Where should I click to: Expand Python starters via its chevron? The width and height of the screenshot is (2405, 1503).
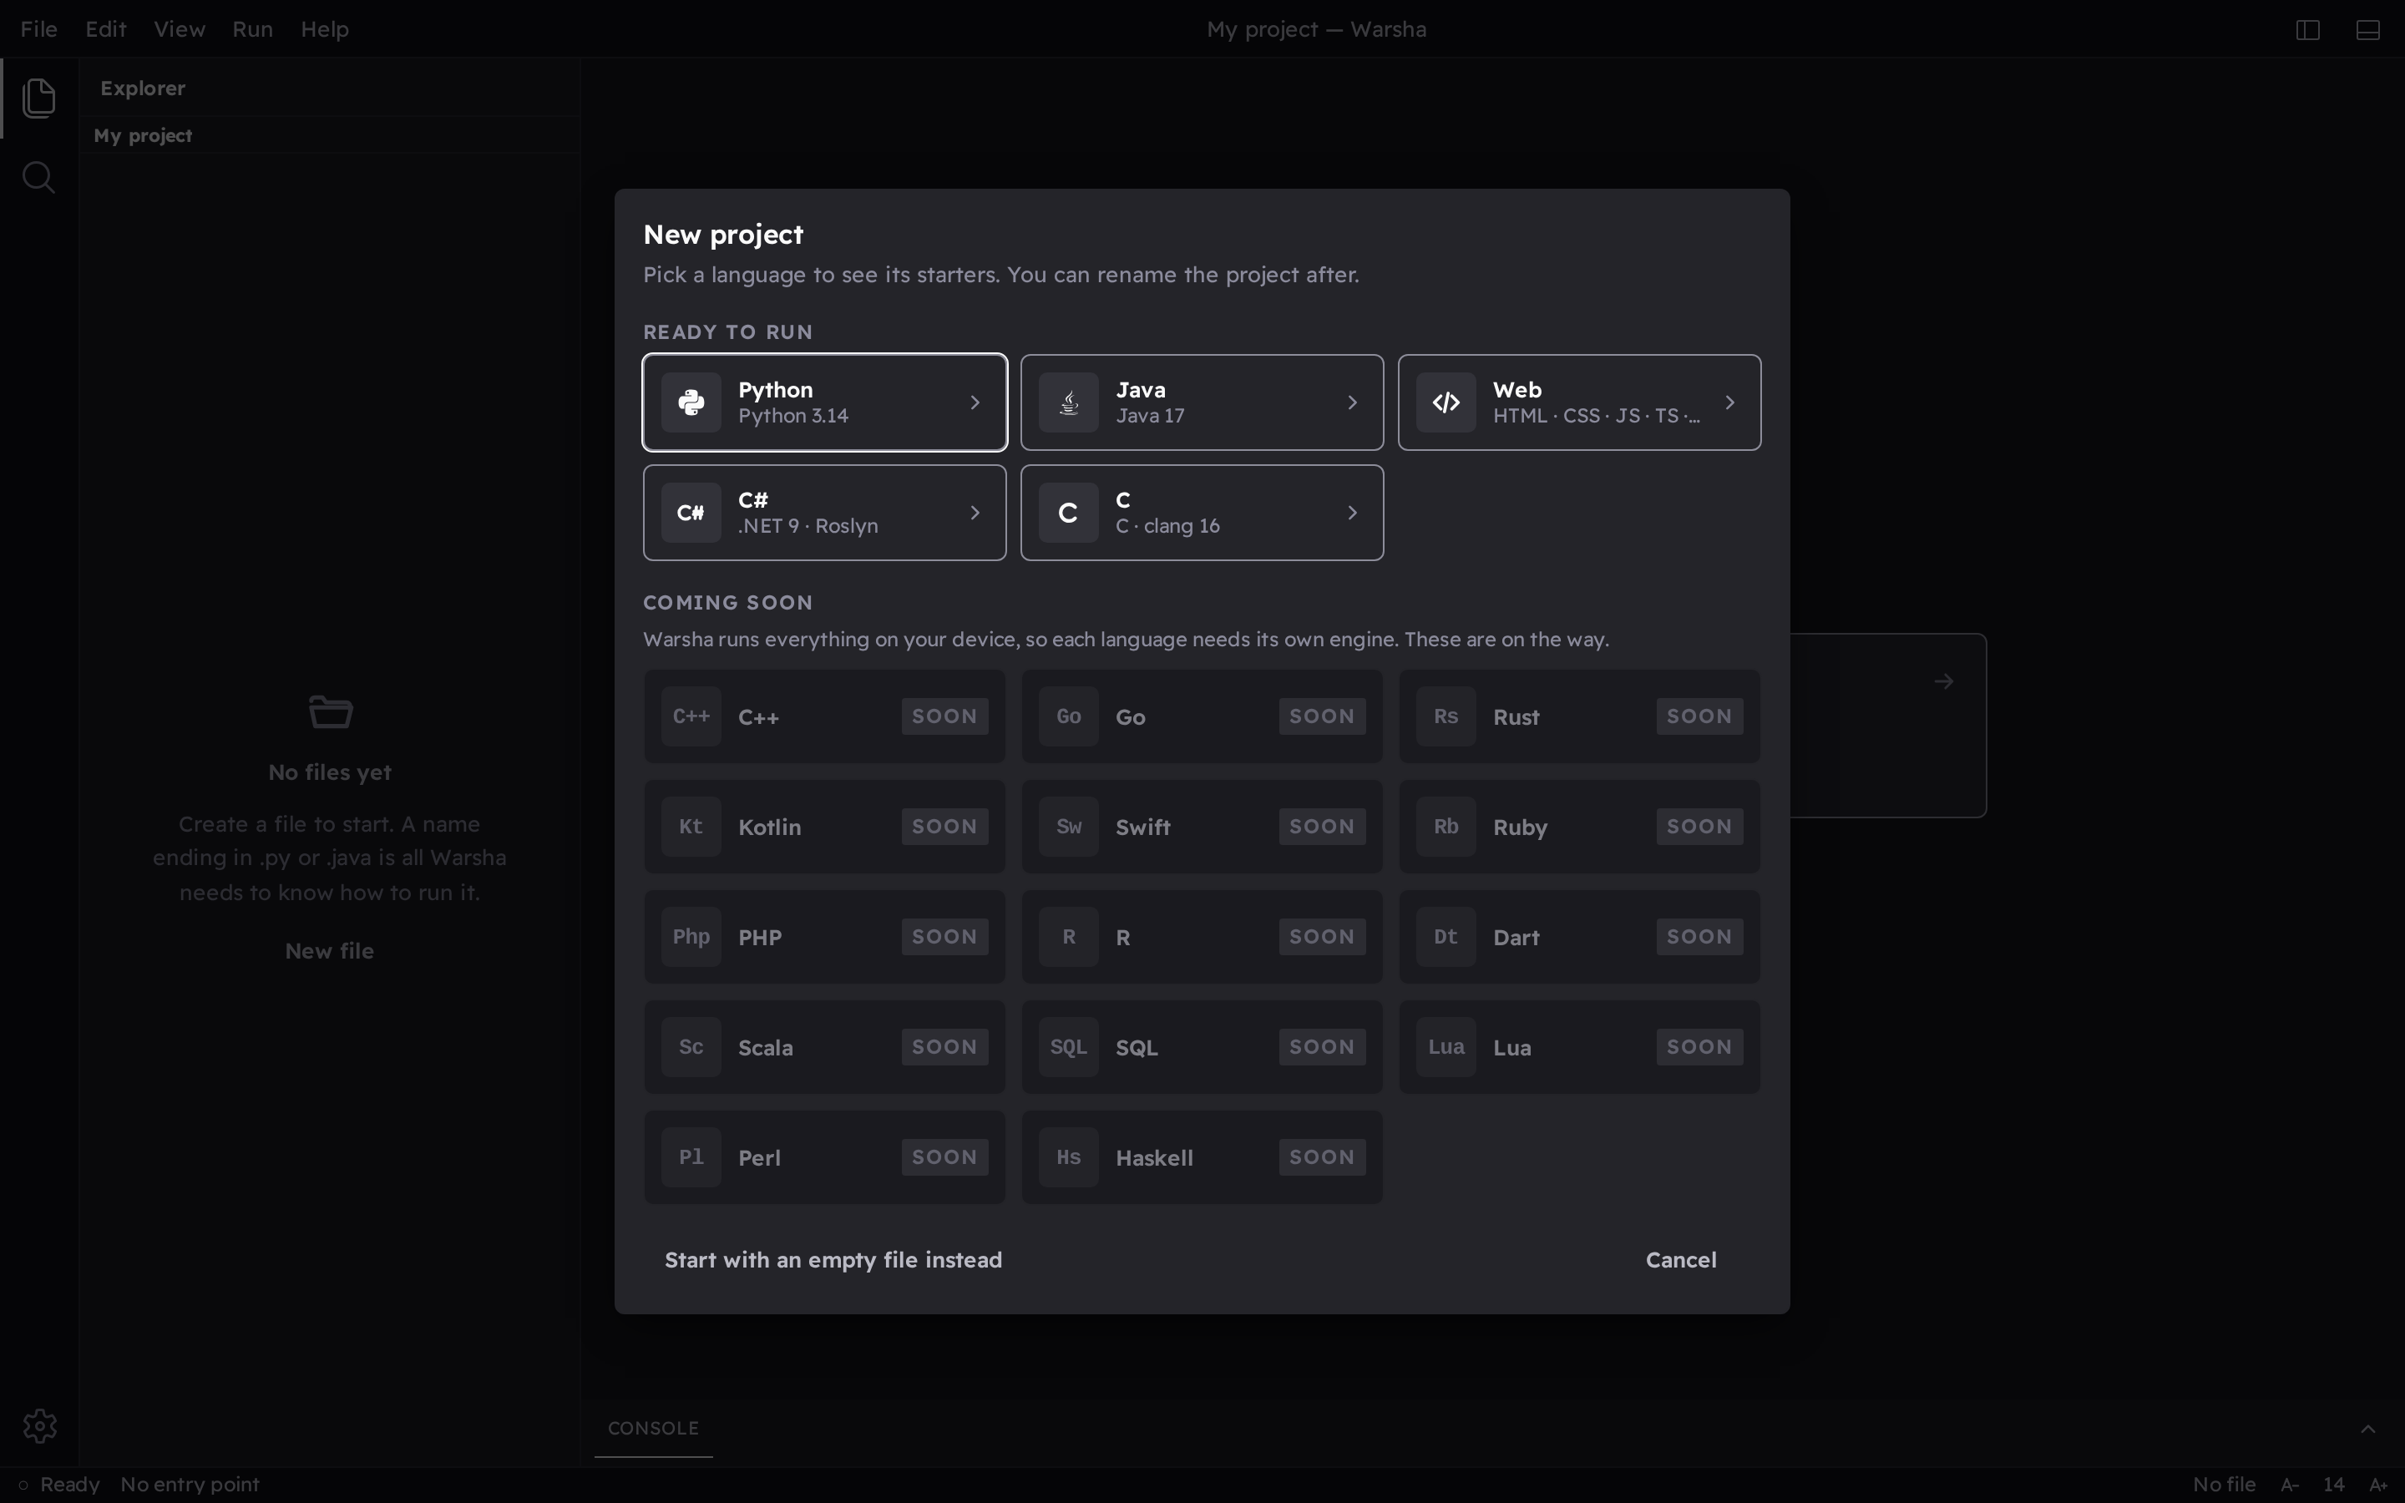click(x=975, y=402)
